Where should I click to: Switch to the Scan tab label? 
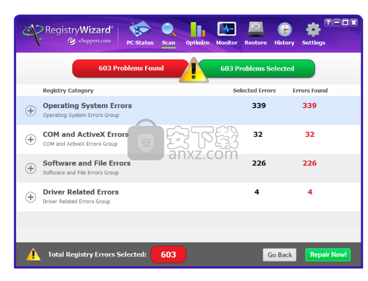(x=169, y=43)
